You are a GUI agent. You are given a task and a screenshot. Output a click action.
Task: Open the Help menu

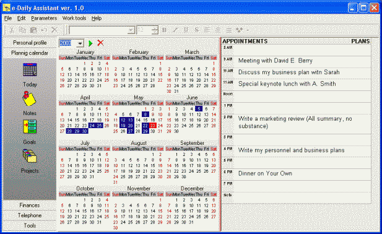97,19
